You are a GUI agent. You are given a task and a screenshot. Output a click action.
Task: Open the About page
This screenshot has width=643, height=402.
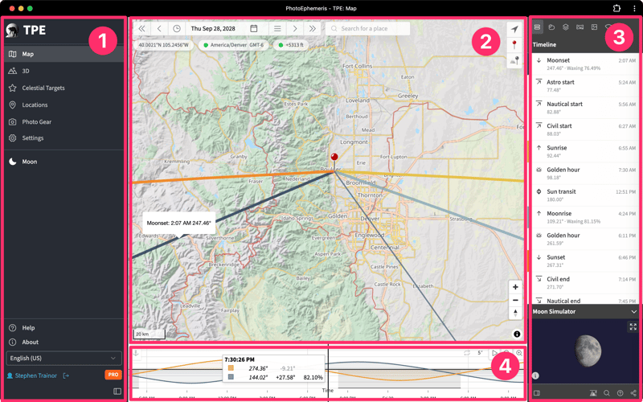(x=64, y=343)
